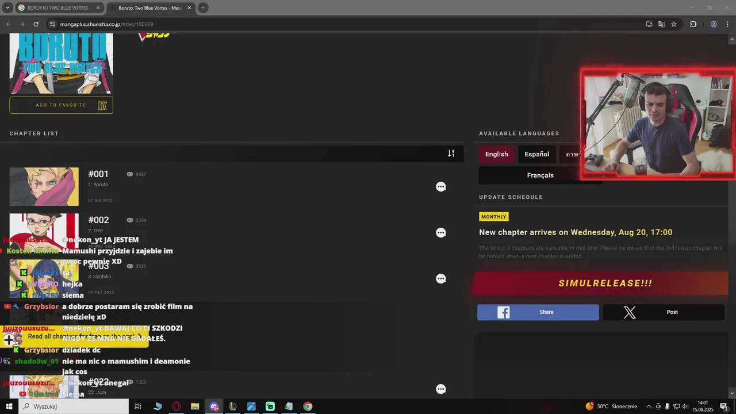Screen dimensions: 736x414
Task: Open comments for chapter #001
Action: click(441, 187)
